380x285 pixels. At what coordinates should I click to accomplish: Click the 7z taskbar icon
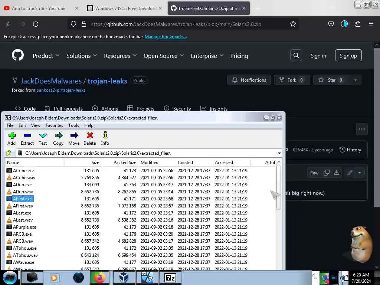pyautogui.click(x=170, y=278)
